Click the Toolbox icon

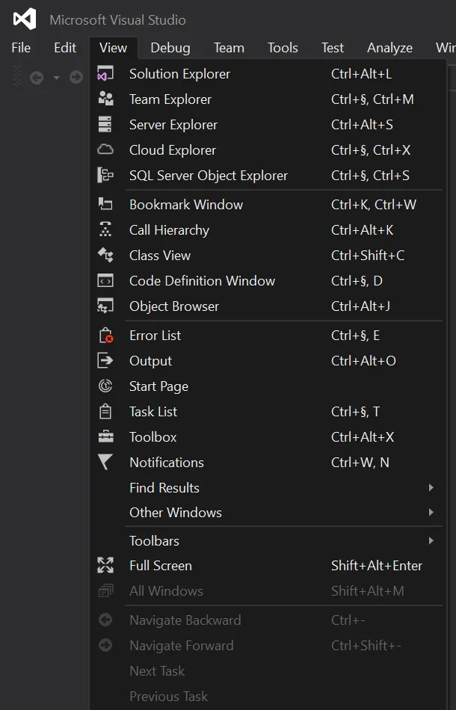(x=105, y=437)
